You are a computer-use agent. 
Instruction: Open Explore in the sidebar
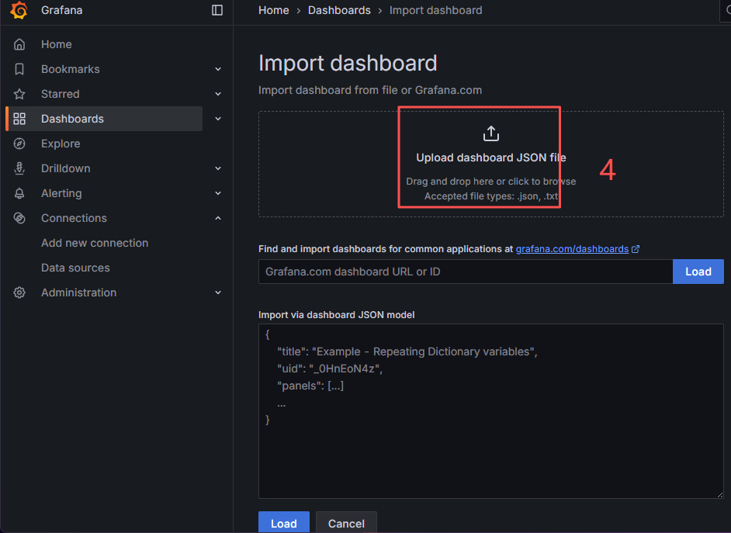(x=61, y=144)
